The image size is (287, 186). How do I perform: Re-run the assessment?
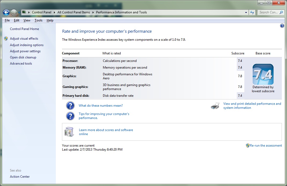click(x=266, y=146)
